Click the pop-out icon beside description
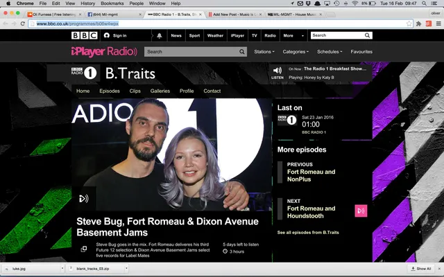This screenshot has height=277, width=444. tap(84, 249)
